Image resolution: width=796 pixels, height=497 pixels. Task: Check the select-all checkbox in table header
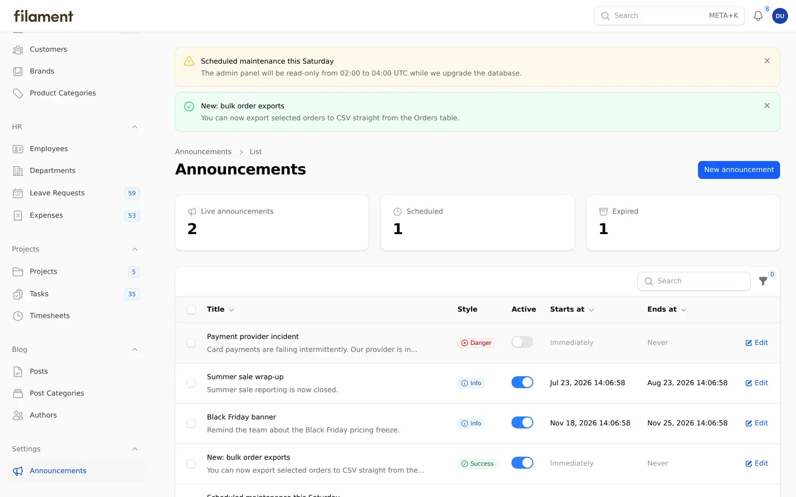[191, 310]
